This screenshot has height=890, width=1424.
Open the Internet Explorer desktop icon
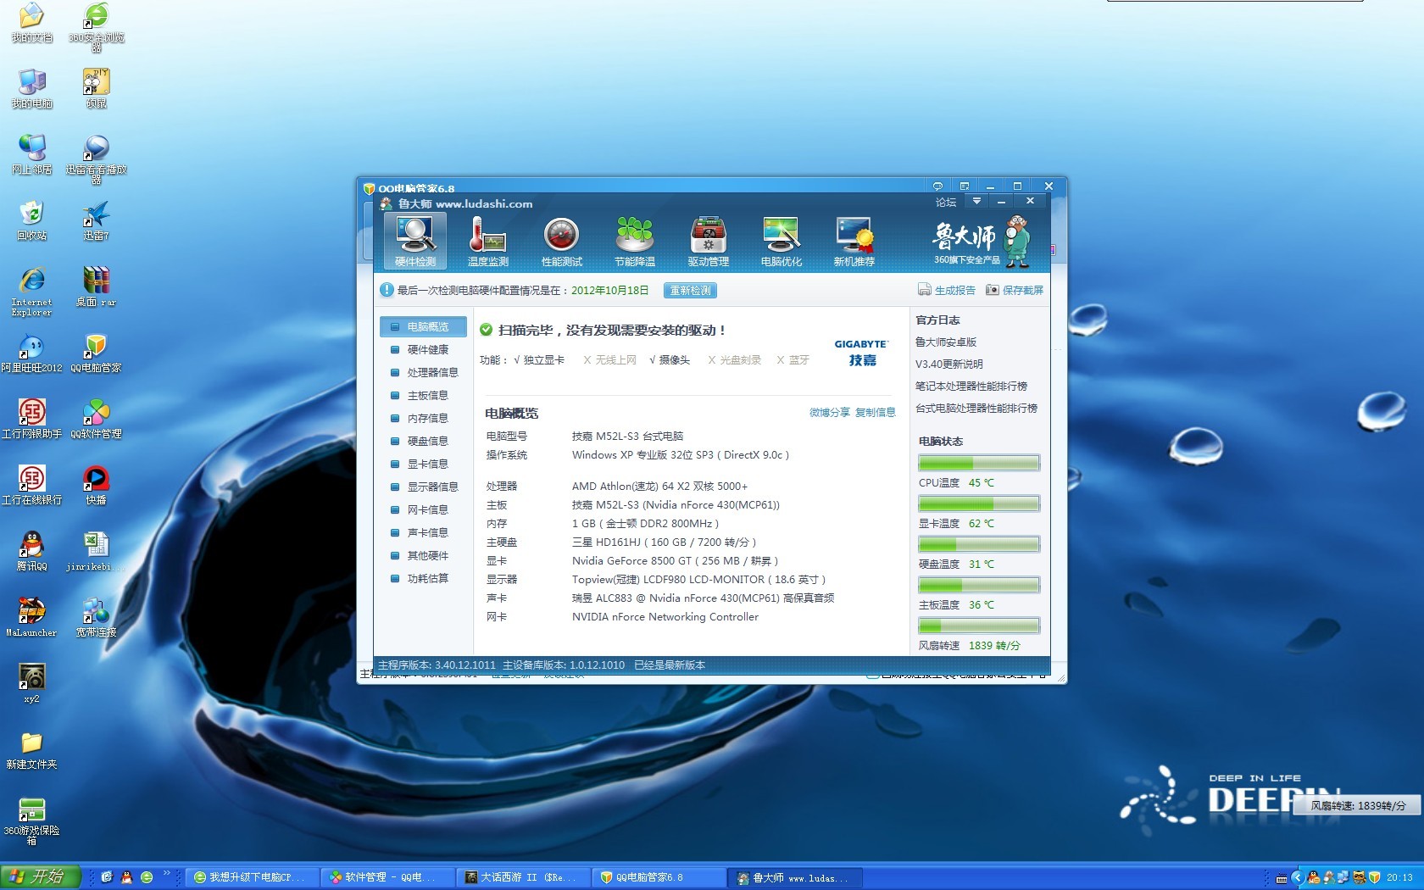coord(31,292)
